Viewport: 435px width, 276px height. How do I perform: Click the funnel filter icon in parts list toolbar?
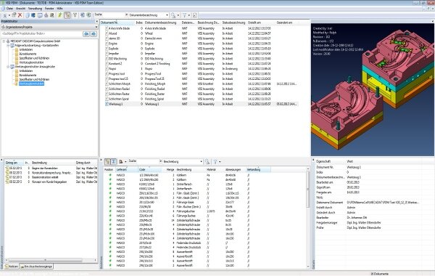coord(215,161)
